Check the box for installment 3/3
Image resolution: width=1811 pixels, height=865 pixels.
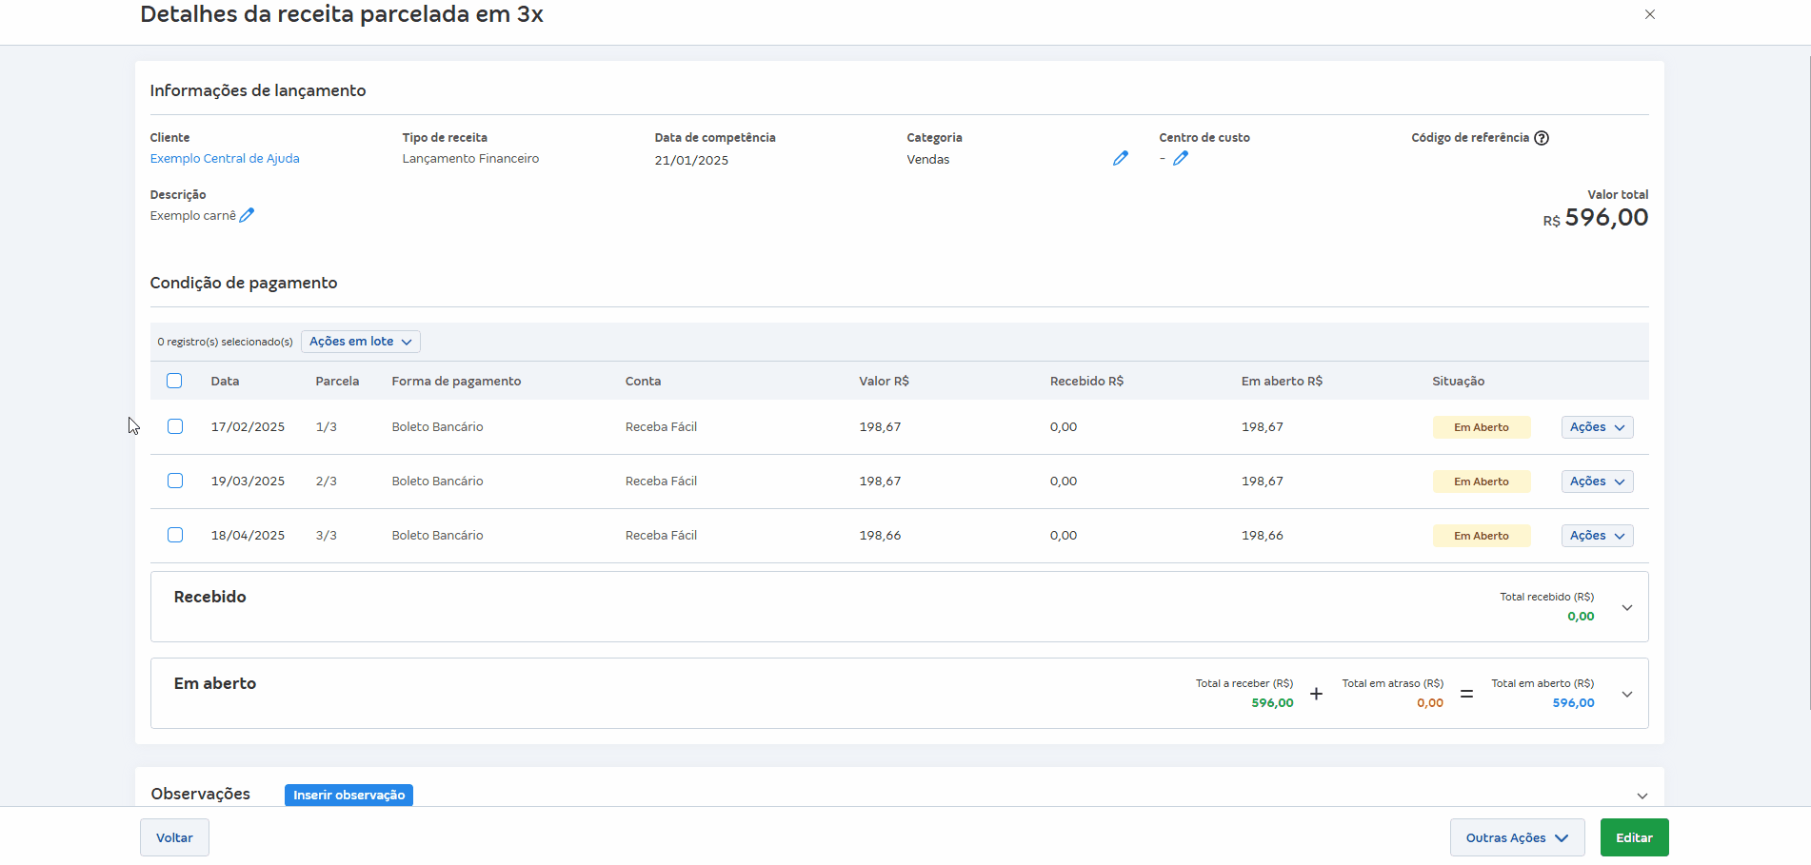pyautogui.click(x=175, y=535)
